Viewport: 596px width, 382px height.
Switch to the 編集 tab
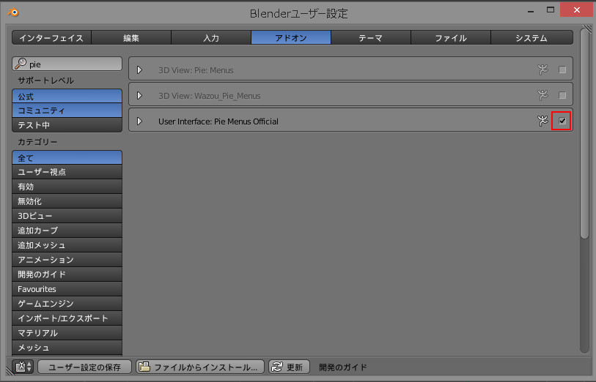click(x=131, y=37)
